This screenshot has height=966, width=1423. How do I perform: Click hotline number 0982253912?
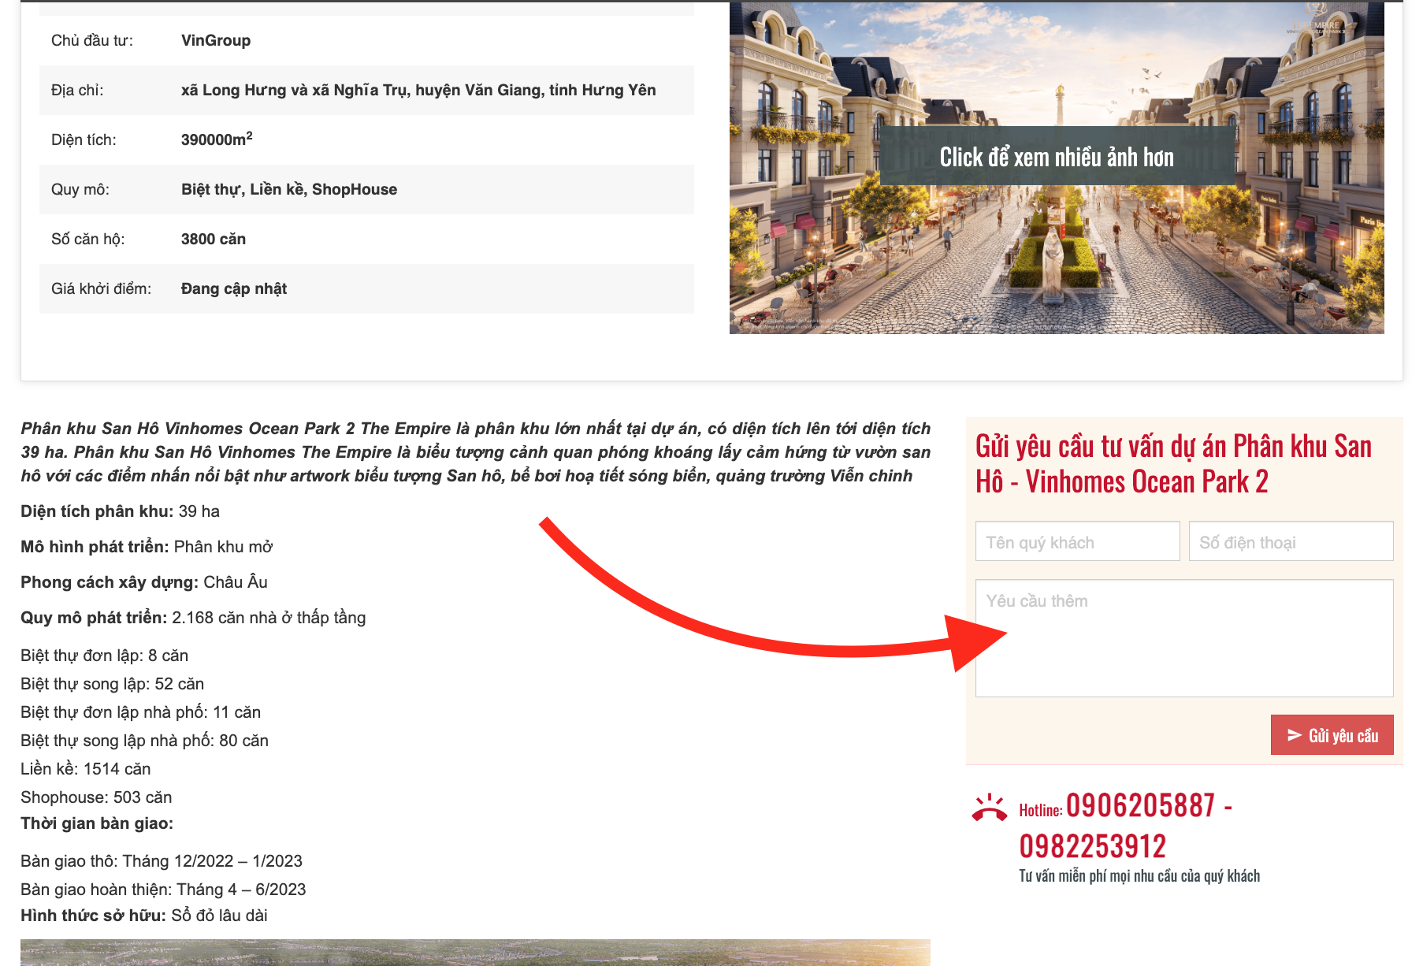point(1092,847)
